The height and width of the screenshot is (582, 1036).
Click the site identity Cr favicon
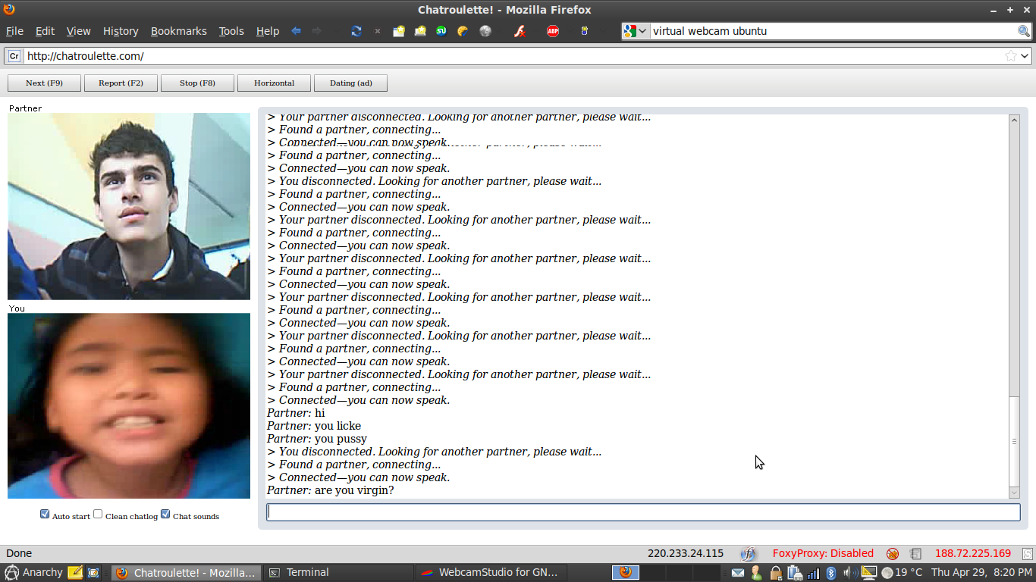[x=14, y=56]
